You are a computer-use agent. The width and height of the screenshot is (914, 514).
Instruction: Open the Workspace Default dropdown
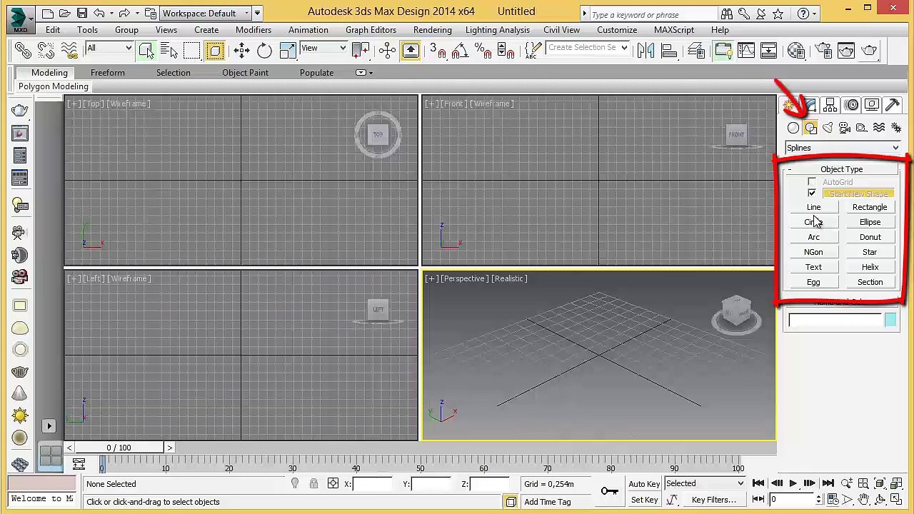click(206, 13)
